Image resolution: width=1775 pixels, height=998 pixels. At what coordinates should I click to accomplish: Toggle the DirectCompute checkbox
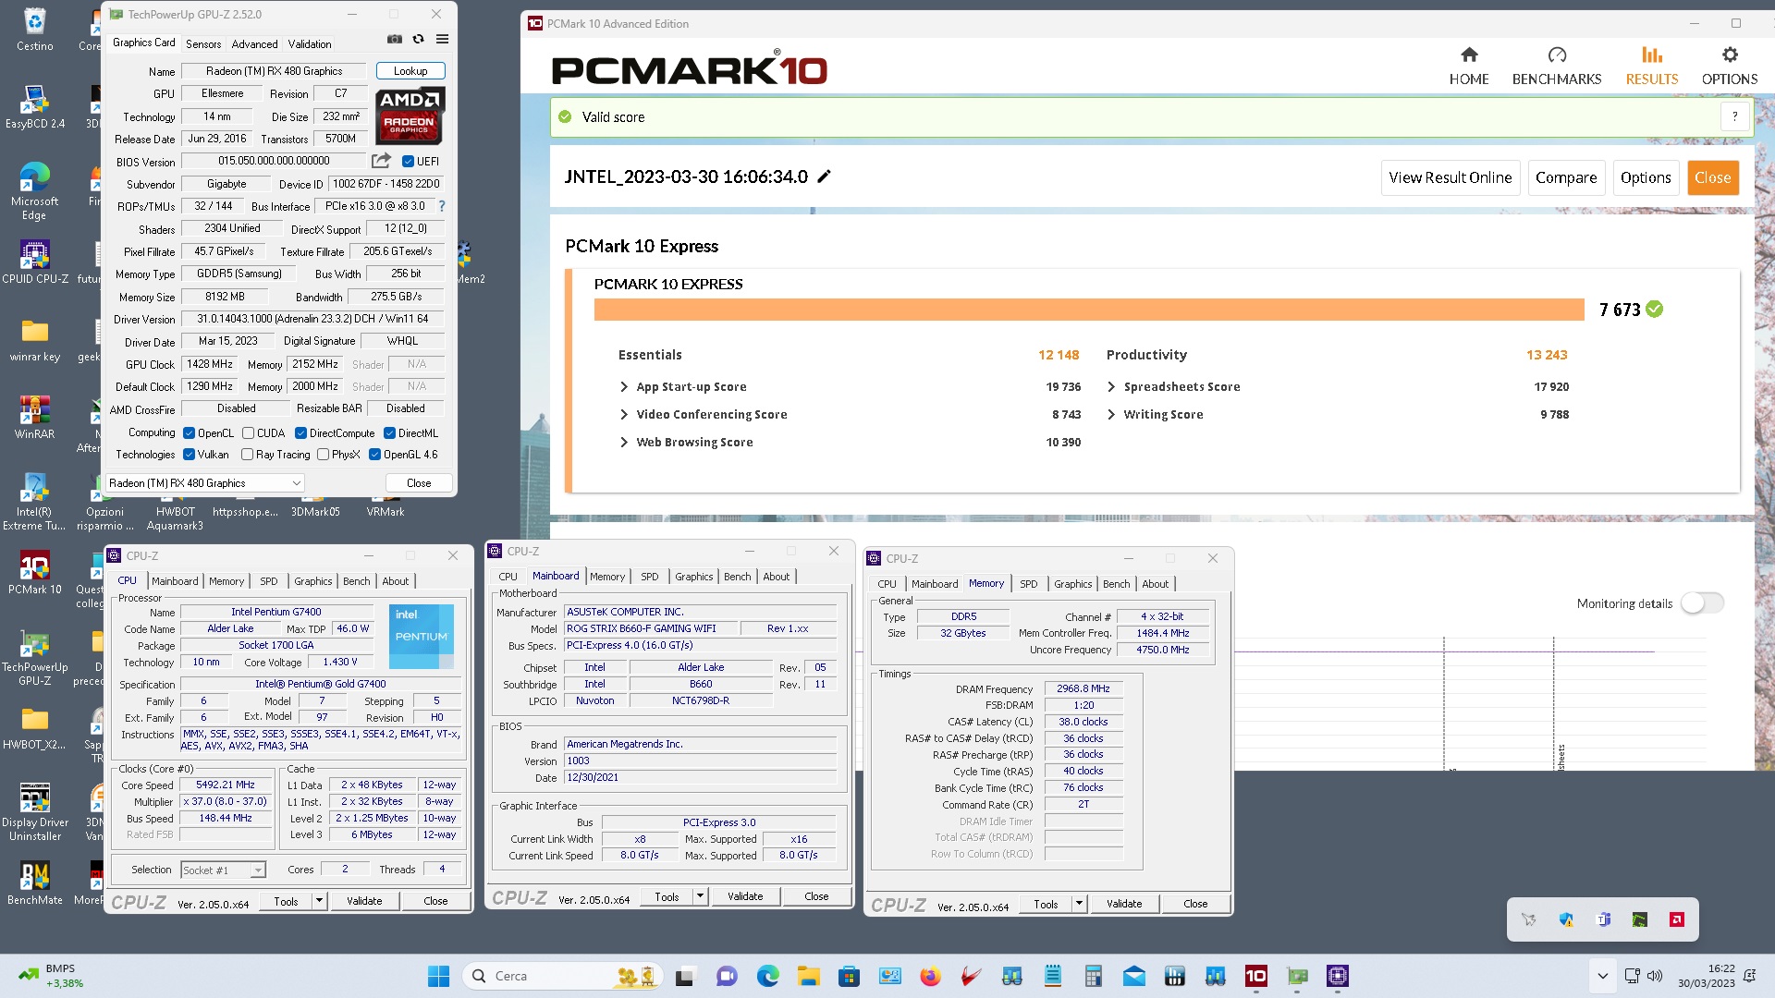coord(300,432)
